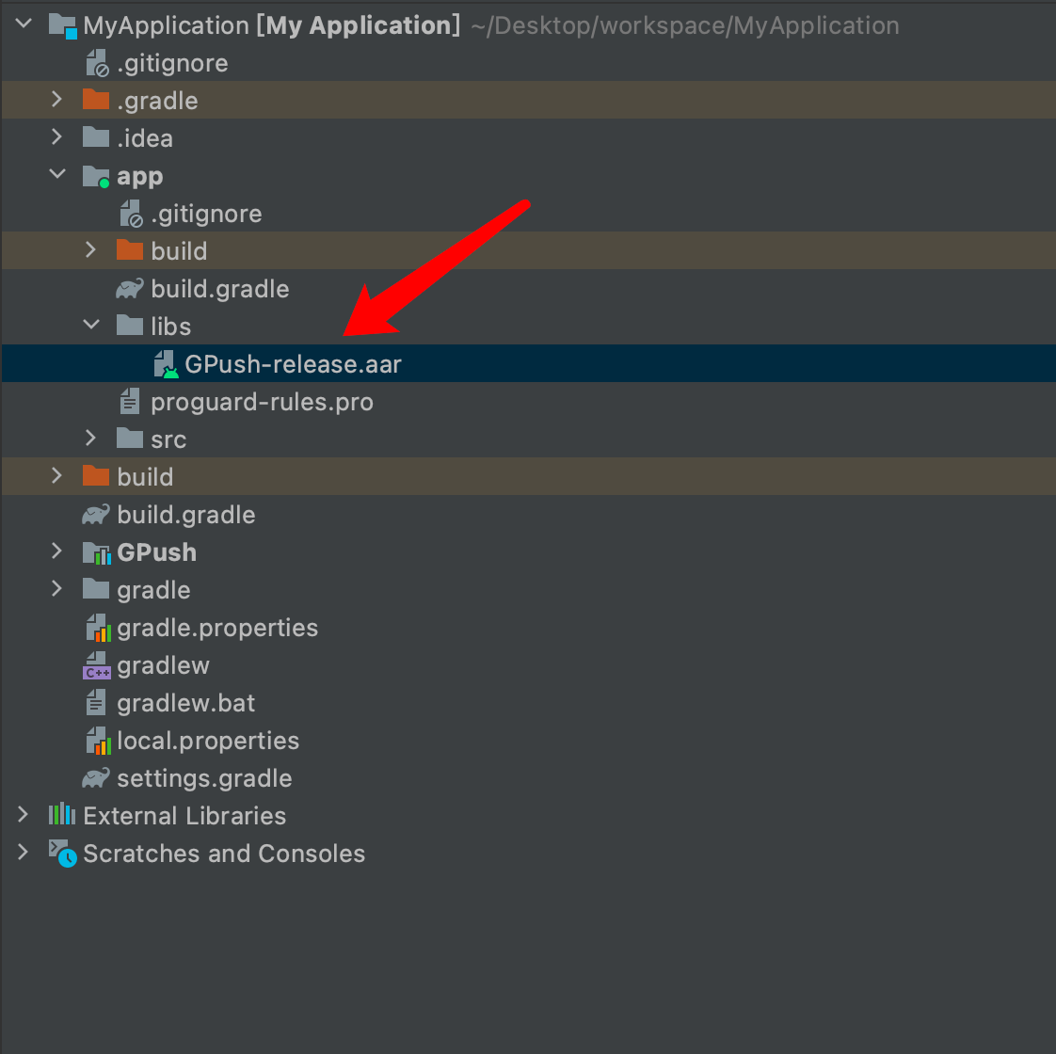
Task: Collapse the libs folder chevron
Action: pyautogui.click(x=91, y=326)
